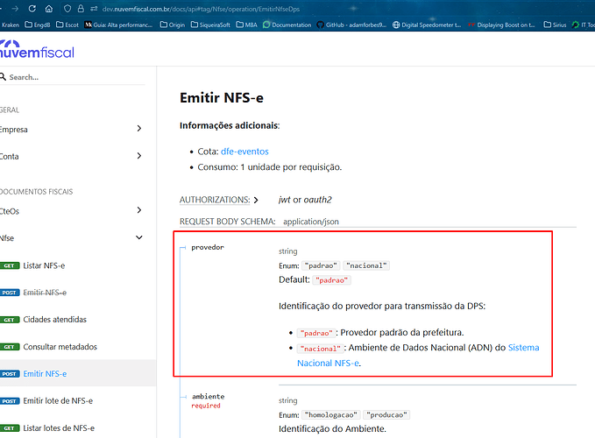
Task: Expand the AUTHORIZATIONS section
Action: pos(219,200)
